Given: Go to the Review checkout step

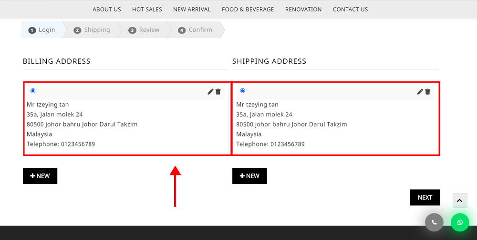Looking at the screenshot, I should click(x=145, y=29).
